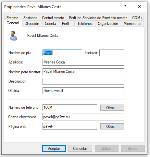Confirm with the Aceptar button
The image size is (150, 157).
tap(54, 149)
